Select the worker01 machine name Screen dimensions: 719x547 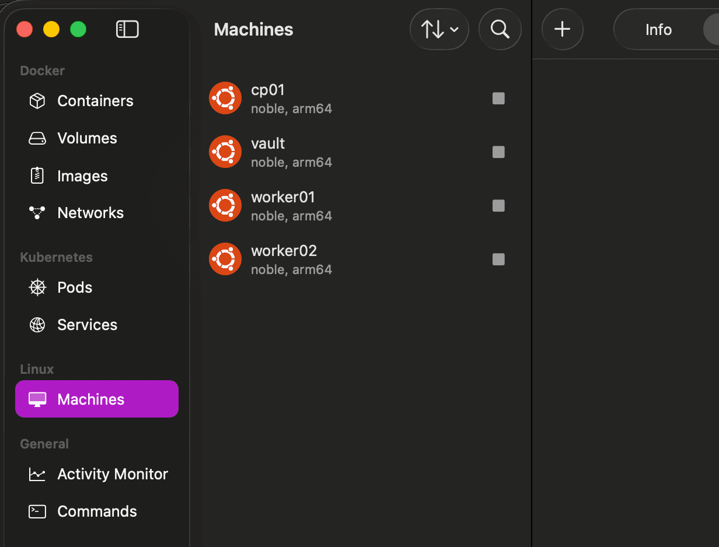[x=283, y=197]
